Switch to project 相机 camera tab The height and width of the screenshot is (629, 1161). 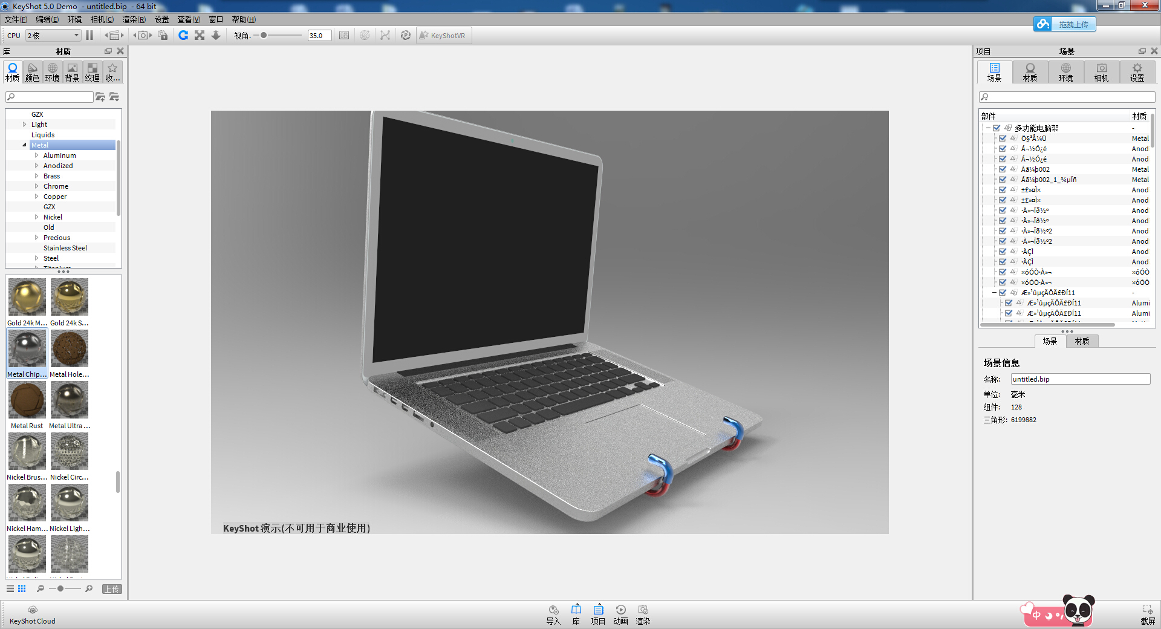click(1102, 73)
